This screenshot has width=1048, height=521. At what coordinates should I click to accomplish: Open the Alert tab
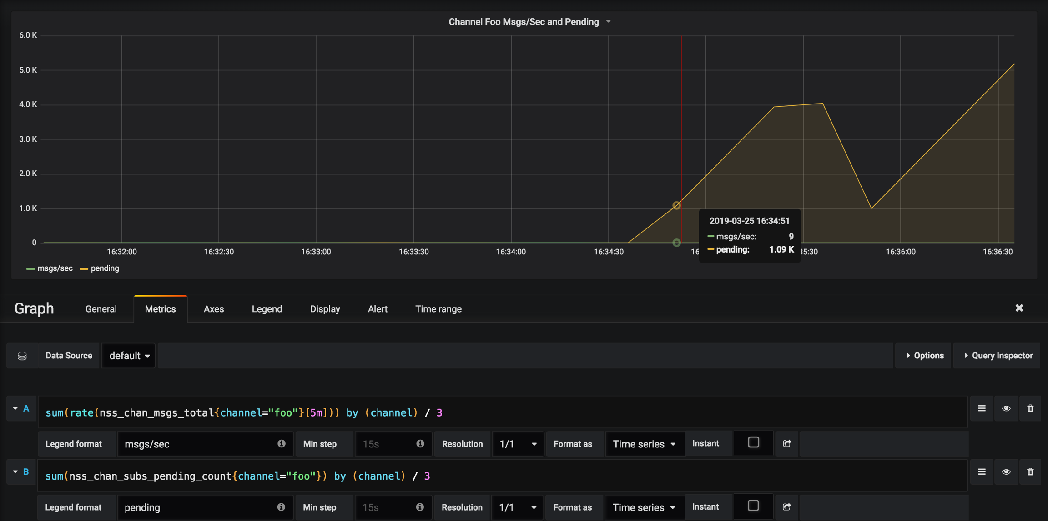point(378,309)
